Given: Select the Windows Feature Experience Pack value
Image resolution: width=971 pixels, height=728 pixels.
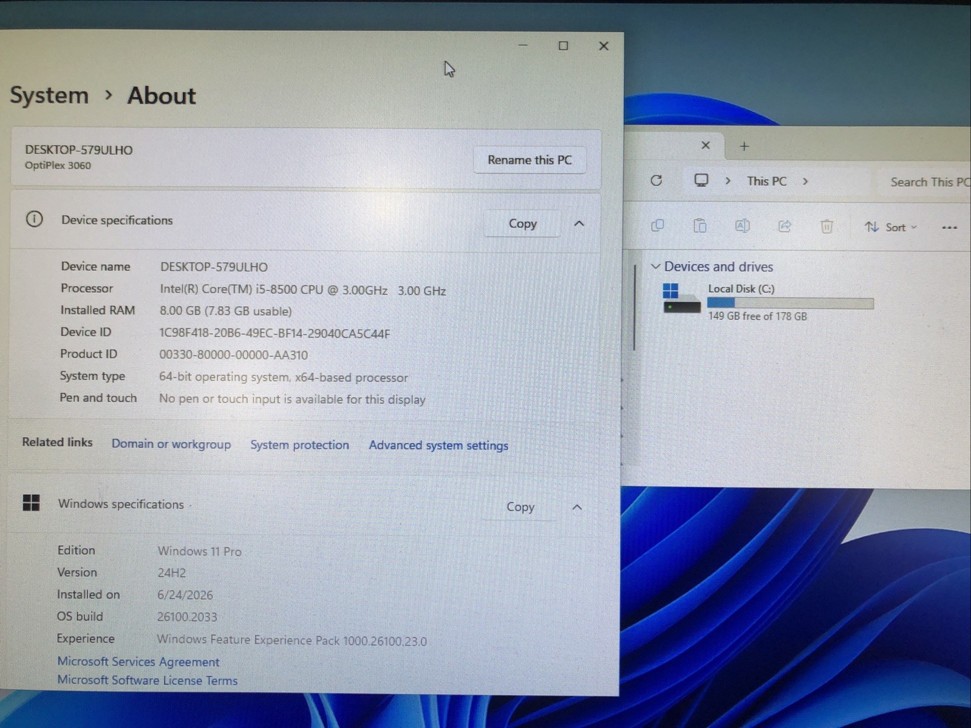Looking at the screenshot, I should [x=291, y=640].
